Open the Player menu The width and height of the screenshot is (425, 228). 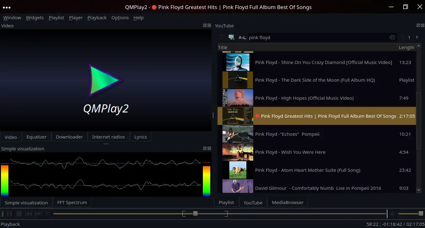click(76, 18)
